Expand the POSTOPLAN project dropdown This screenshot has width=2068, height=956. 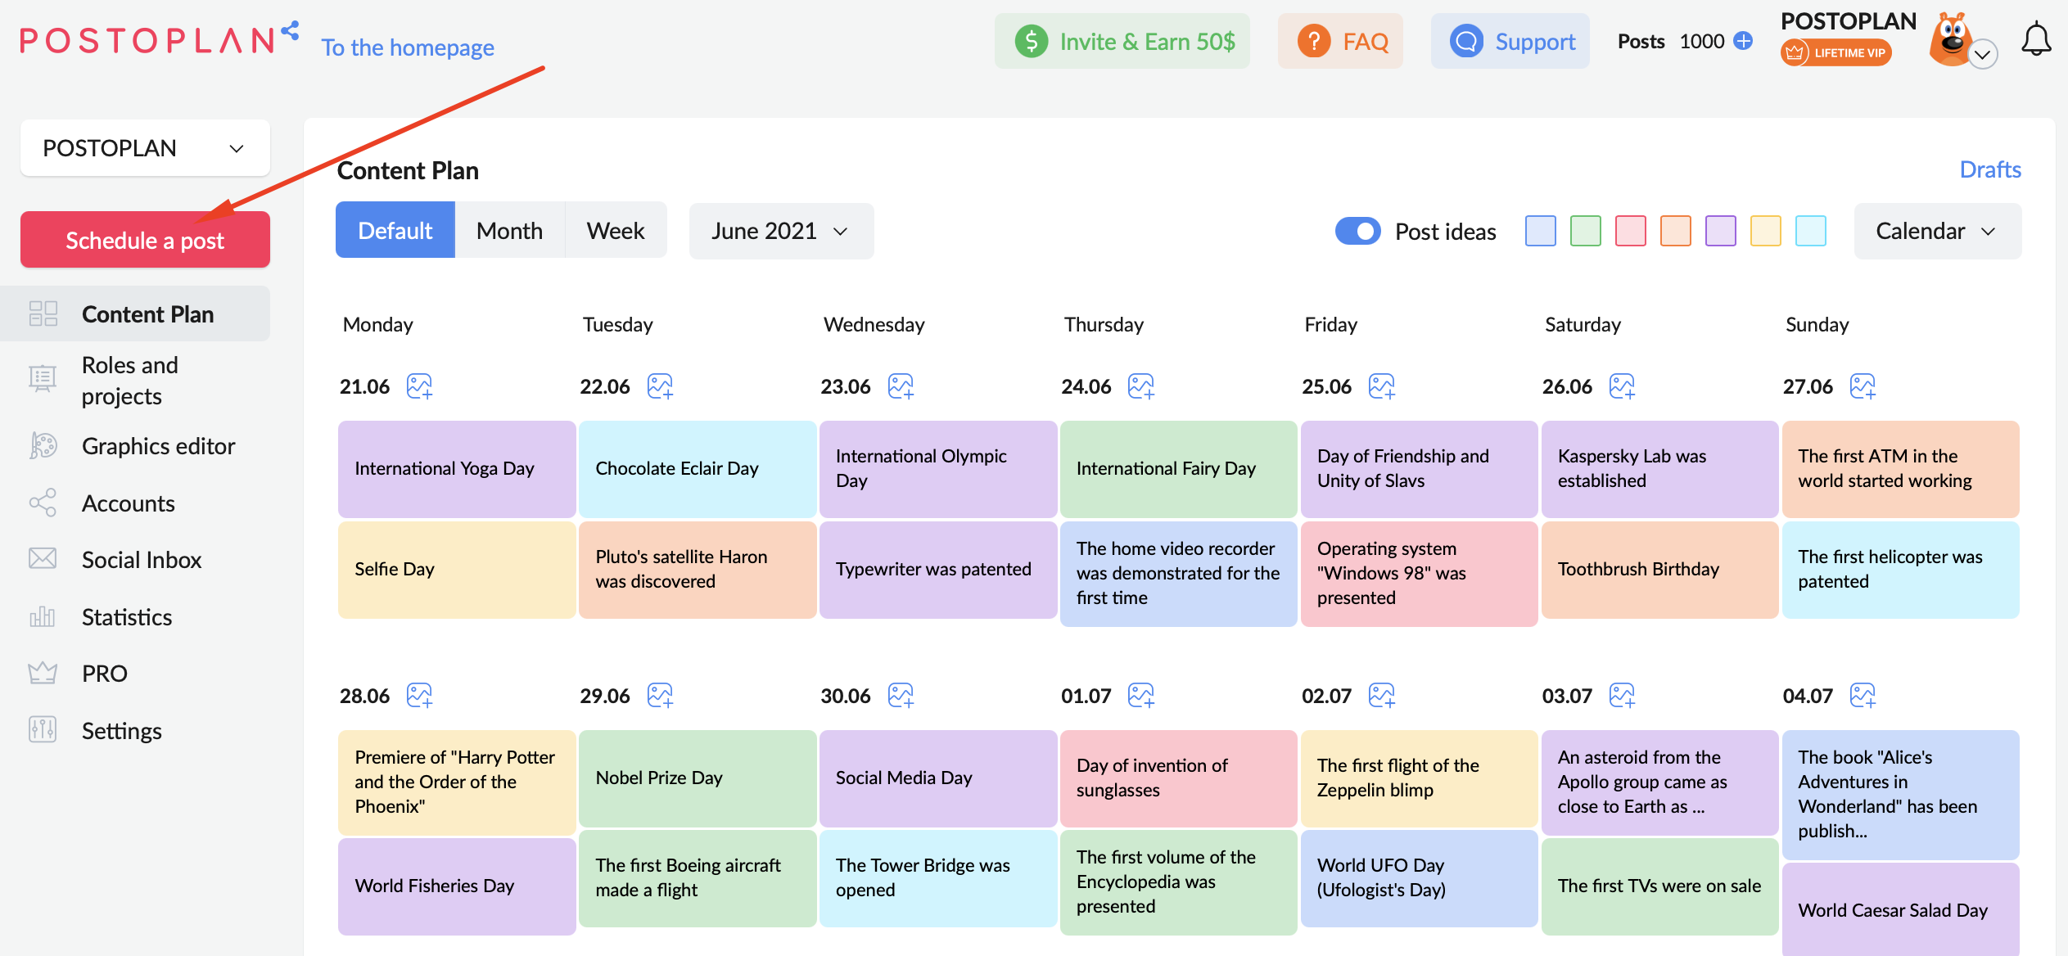[x=145, y=148]
